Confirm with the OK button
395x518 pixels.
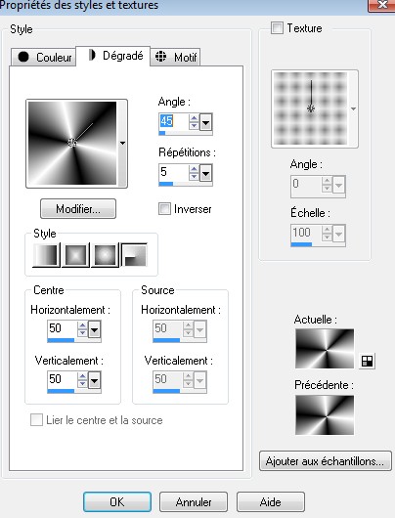point(117,501)
